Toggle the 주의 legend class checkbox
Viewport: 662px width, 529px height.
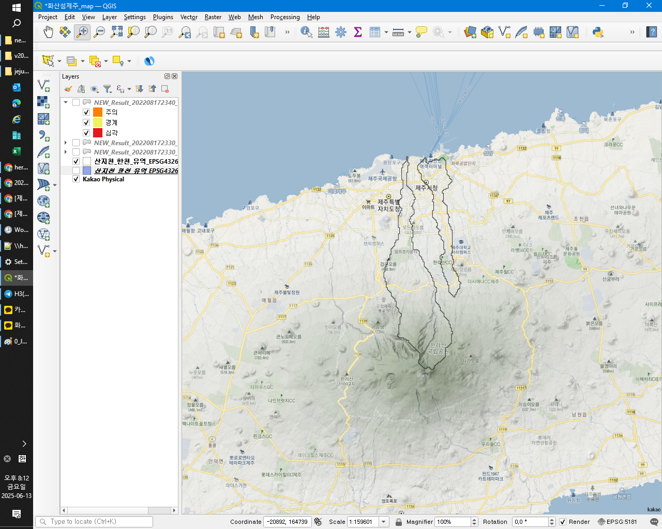(x=86, y=112)
